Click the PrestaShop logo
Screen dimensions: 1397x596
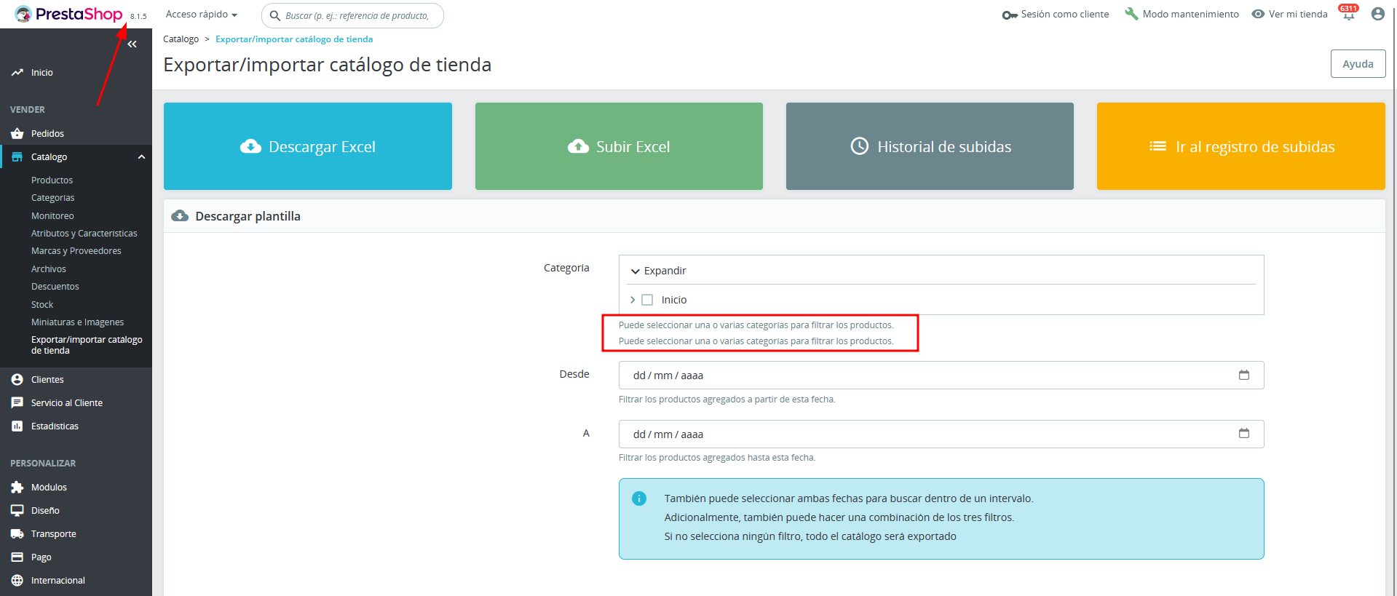68,14
